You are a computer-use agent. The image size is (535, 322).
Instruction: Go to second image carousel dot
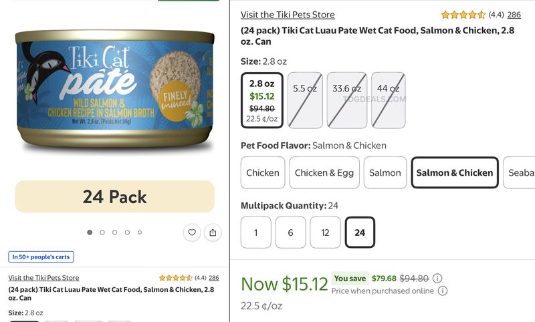pos(102,232)
